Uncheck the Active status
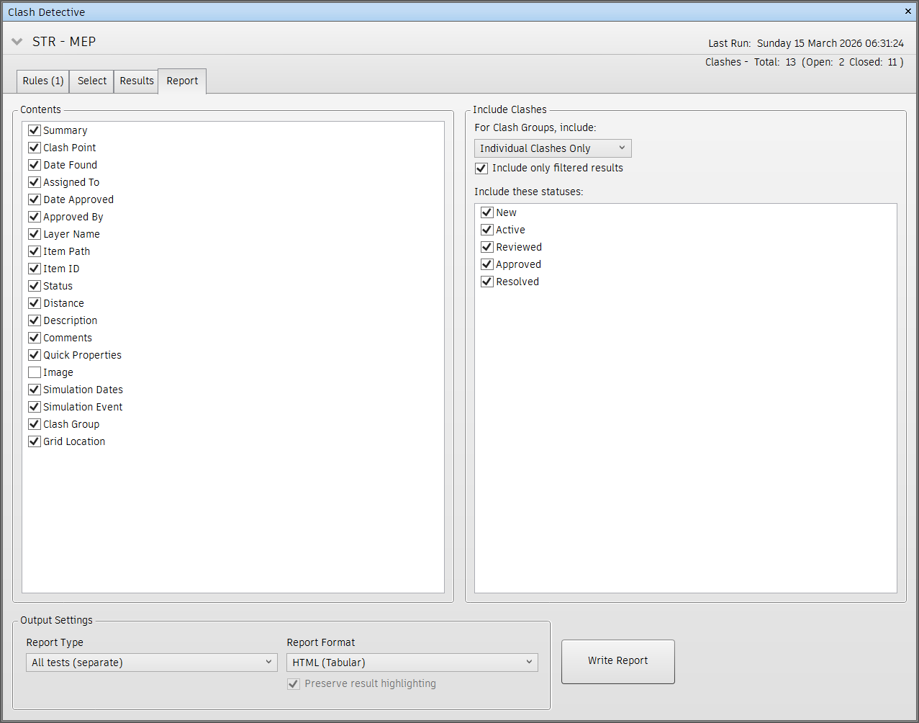919x723 pixels. point(486,229)
